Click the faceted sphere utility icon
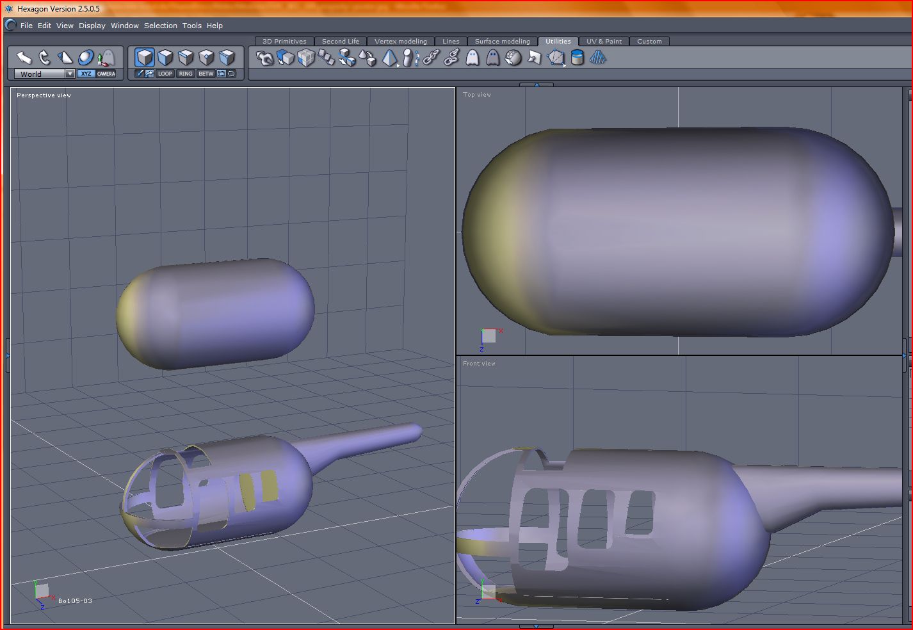 click(513, 58)
